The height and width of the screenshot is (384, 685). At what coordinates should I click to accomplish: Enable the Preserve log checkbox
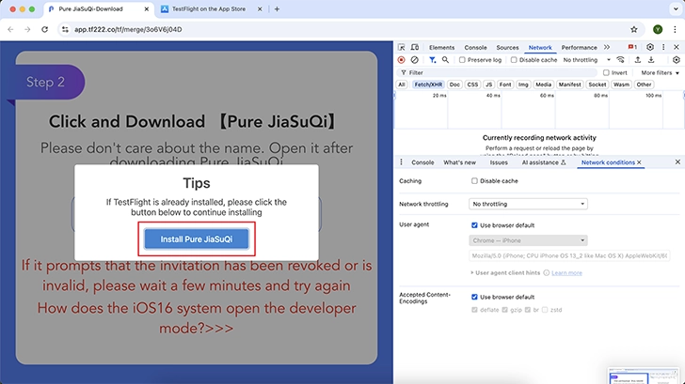pos(462,60)
